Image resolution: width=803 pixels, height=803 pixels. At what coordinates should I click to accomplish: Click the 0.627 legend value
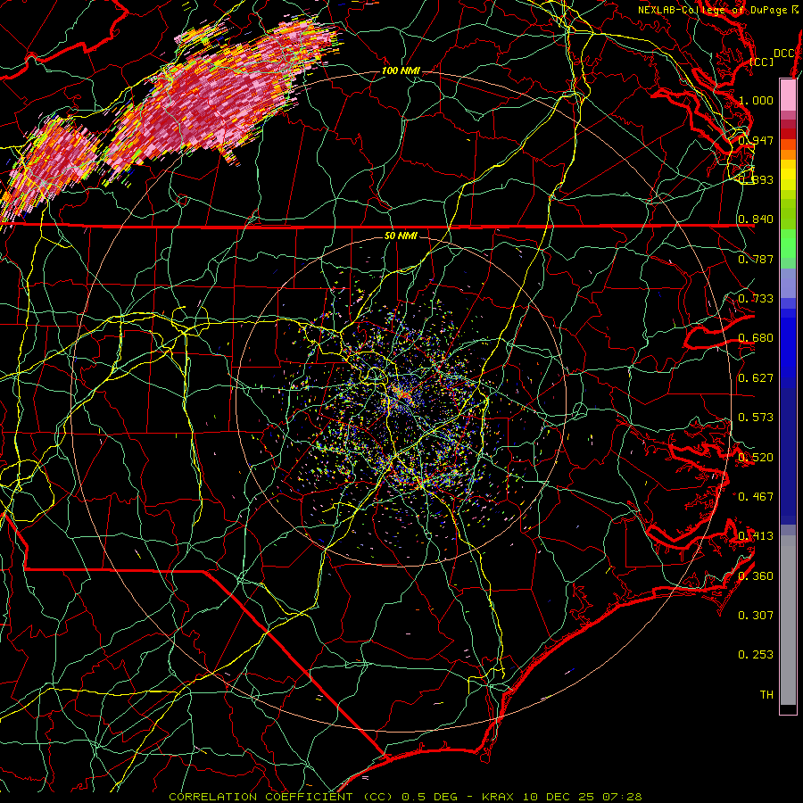(756, 378)
